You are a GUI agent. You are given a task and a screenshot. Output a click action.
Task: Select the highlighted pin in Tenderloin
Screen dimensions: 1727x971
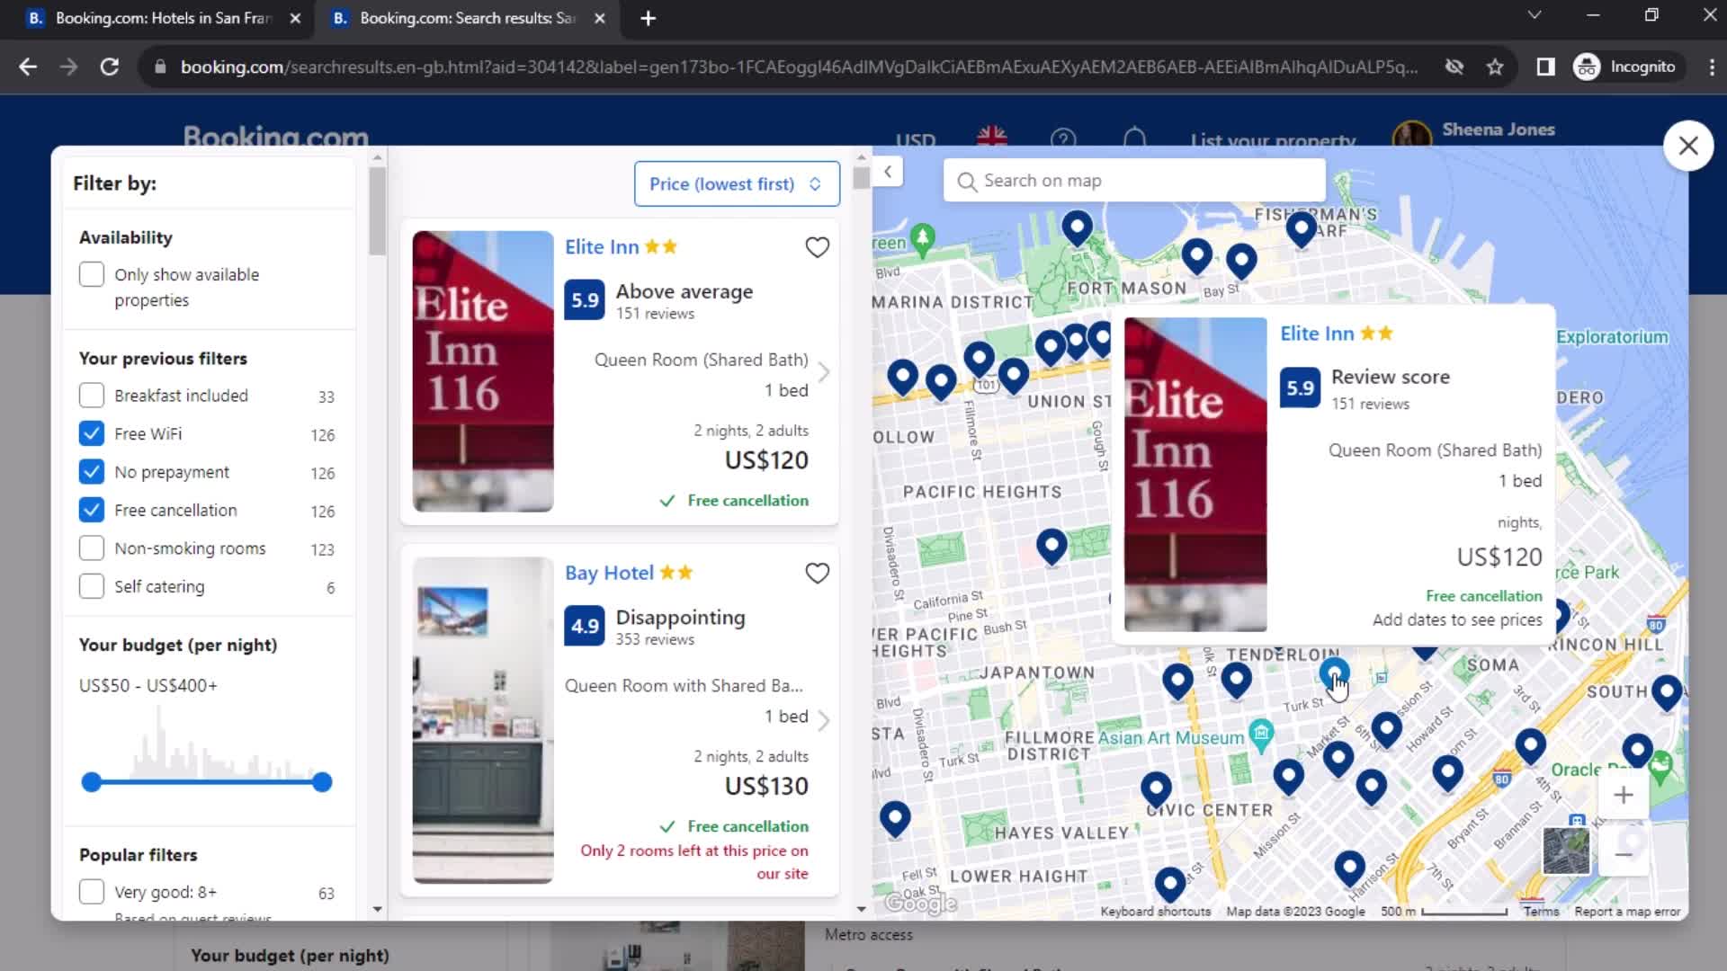[1334, 673]
